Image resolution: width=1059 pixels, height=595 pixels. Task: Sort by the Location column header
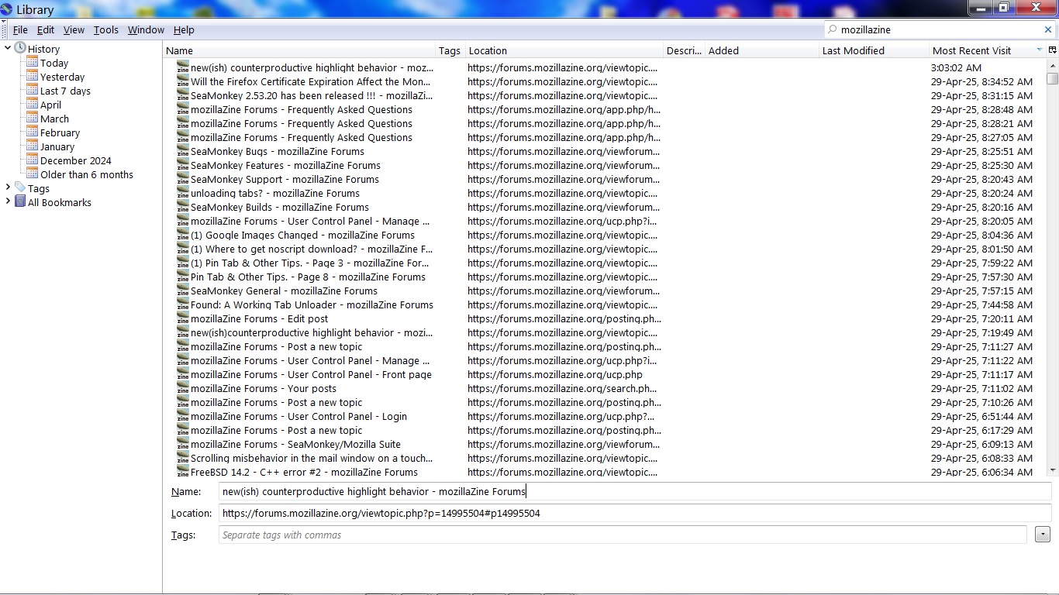tap(564, 50)
